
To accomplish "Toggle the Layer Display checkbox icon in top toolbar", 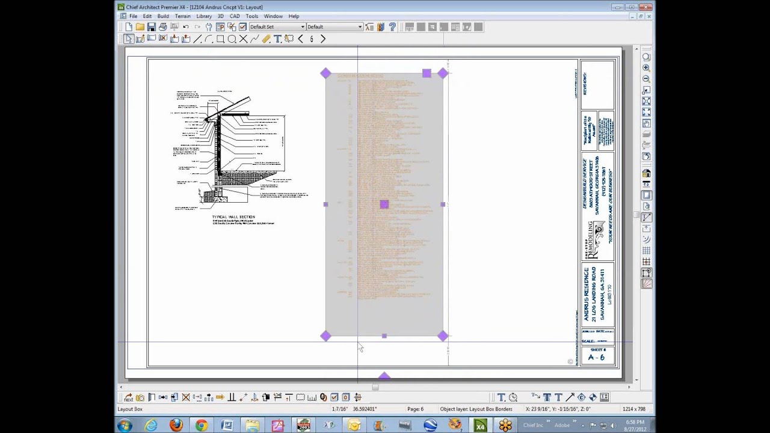I will click(243, 27).
